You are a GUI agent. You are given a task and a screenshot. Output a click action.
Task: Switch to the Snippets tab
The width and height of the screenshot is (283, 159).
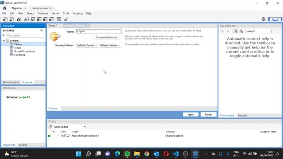click(x=243, y=115)
